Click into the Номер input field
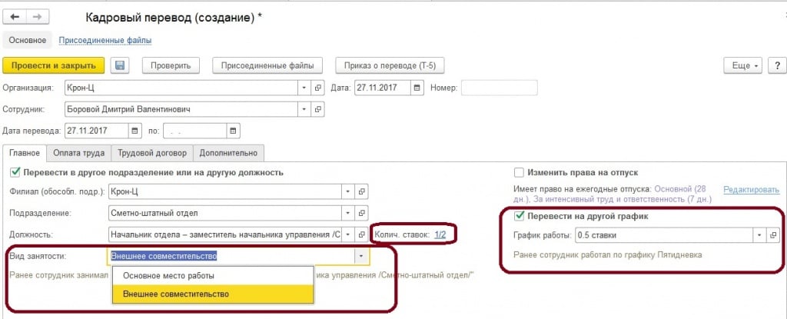 (x=499, y=88)
